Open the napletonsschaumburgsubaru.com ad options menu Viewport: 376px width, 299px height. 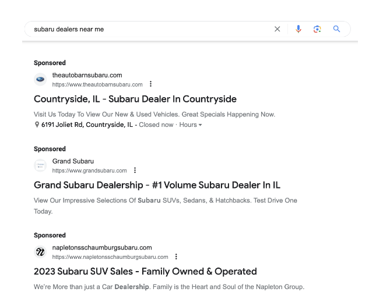tap(176, 257)
